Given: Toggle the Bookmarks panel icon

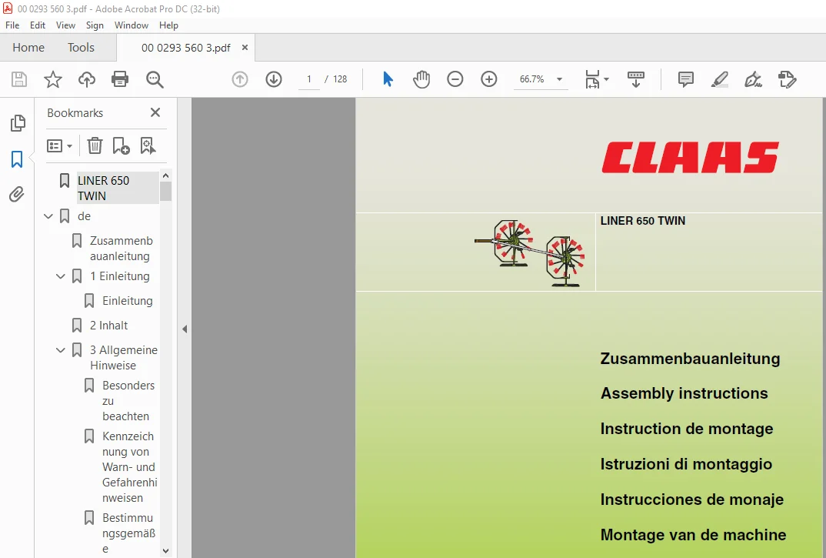Looking at the screenshot, I should tap(17, 159).
